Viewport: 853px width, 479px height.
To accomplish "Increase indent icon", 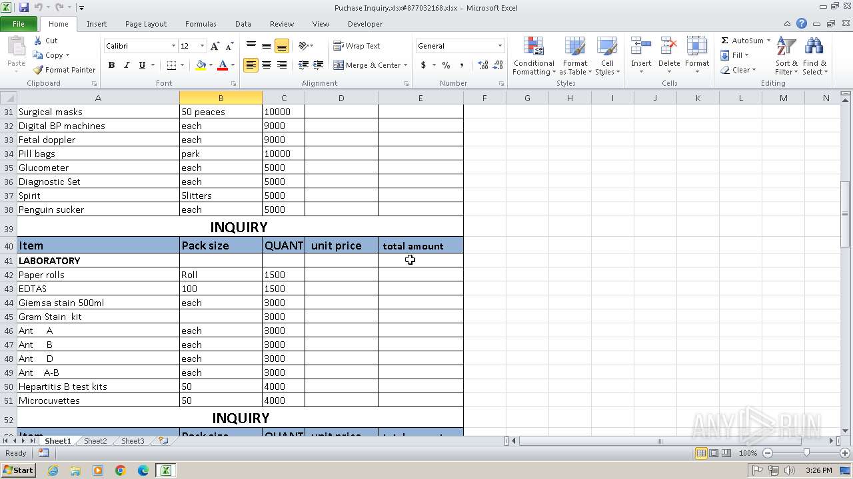I will pos(319,65).
